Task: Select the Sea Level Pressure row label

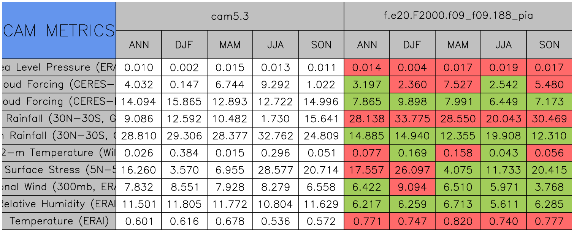Action: pyautogui.click(x=59, y=68)
